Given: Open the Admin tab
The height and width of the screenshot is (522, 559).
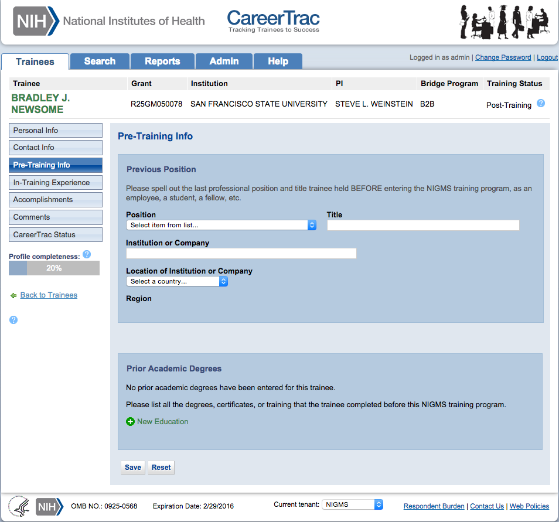Looking at the screenshot, I should coord(224,62).
